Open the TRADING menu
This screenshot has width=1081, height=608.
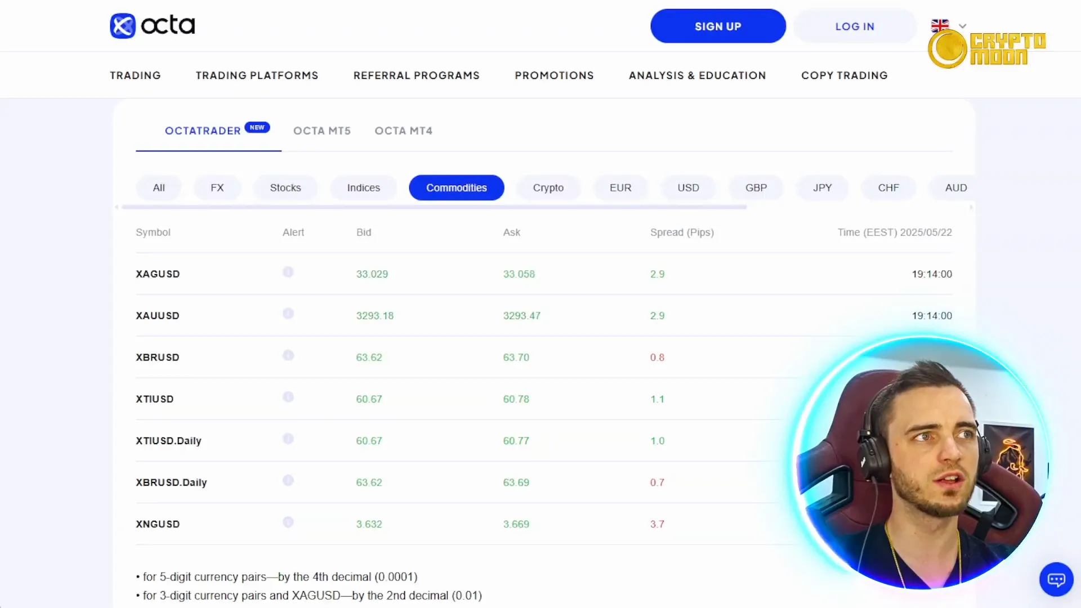135,75
